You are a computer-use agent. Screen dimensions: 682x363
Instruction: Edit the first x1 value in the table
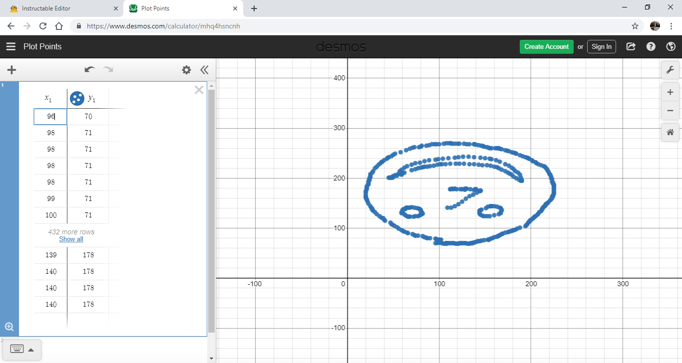pyautogui.click(x=50, y=116)
